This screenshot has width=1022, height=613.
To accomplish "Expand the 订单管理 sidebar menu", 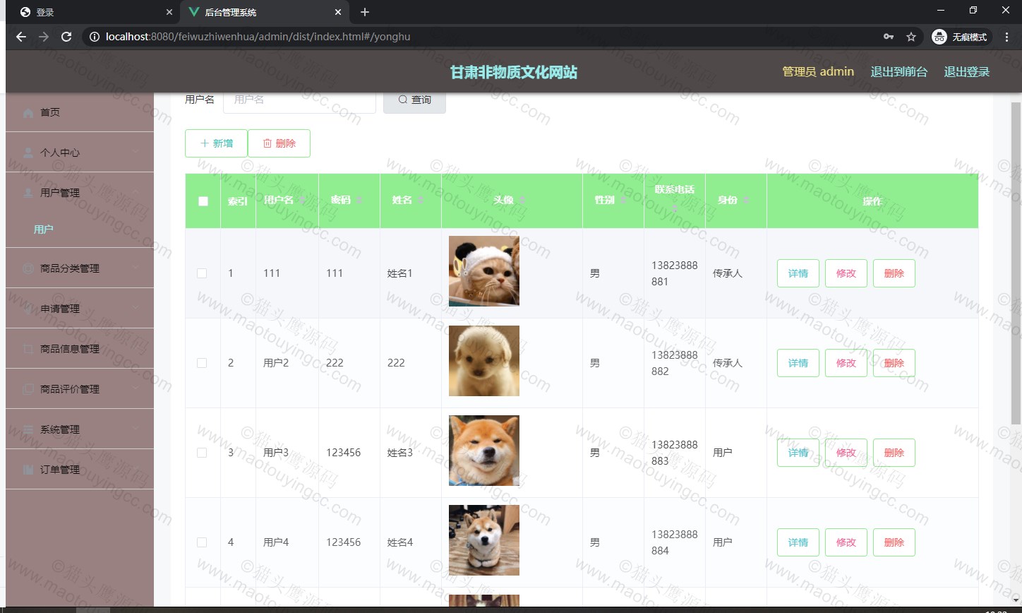I will (80, 470).
